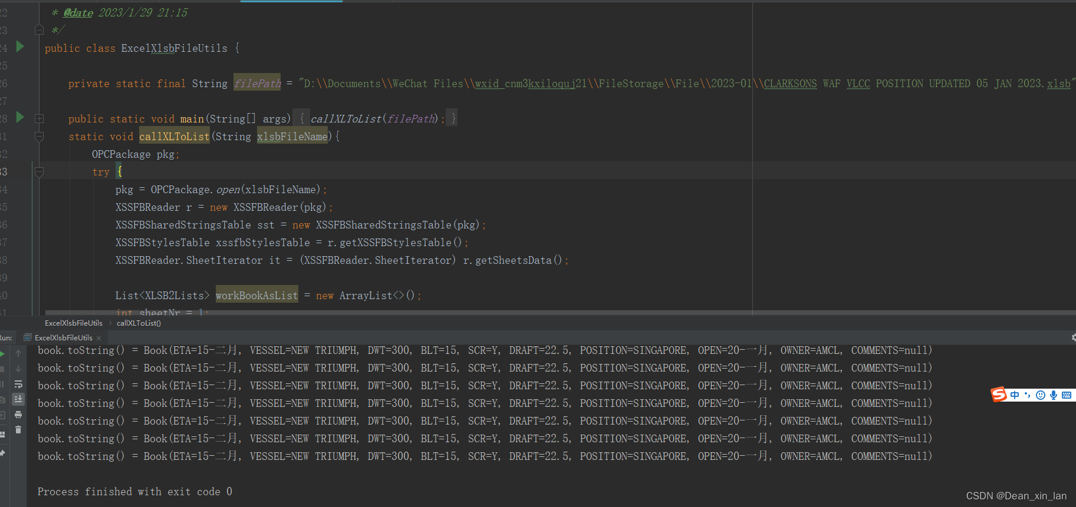Toggle Chinese/English mode in the Sogou bar

point(1014,395)
